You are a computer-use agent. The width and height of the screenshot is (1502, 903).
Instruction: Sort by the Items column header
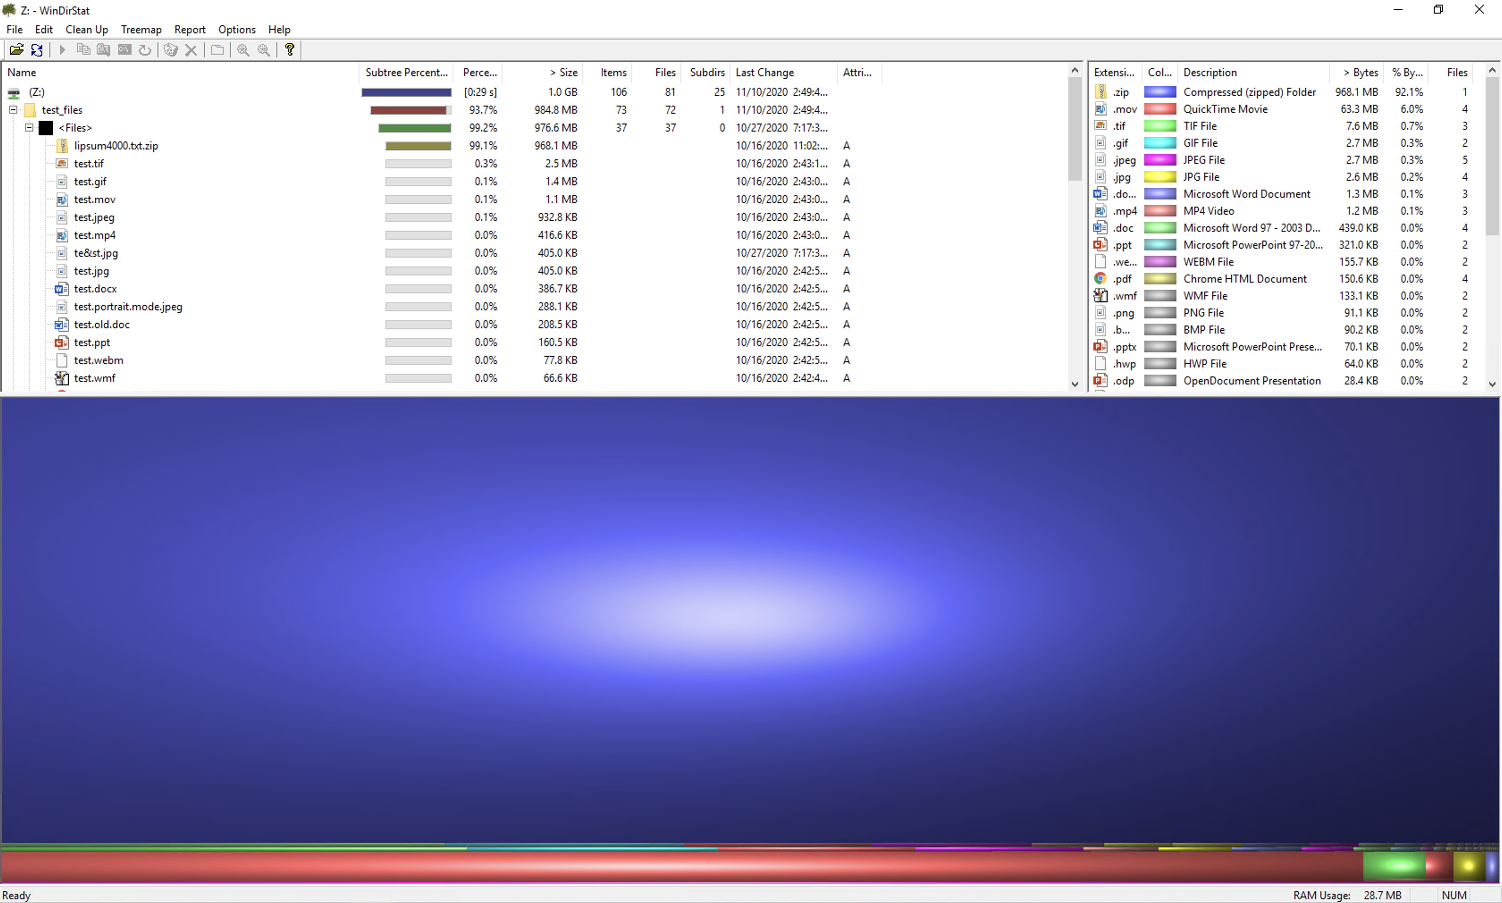coord(608,72)
